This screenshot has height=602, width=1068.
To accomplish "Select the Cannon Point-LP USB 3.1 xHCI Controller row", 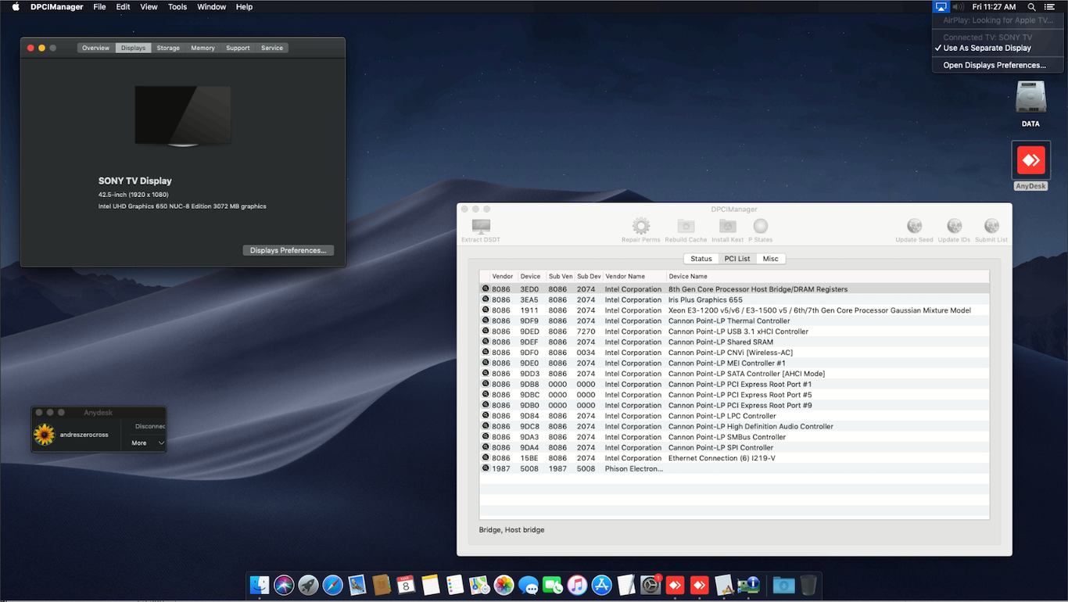I will tap(734, 331).
